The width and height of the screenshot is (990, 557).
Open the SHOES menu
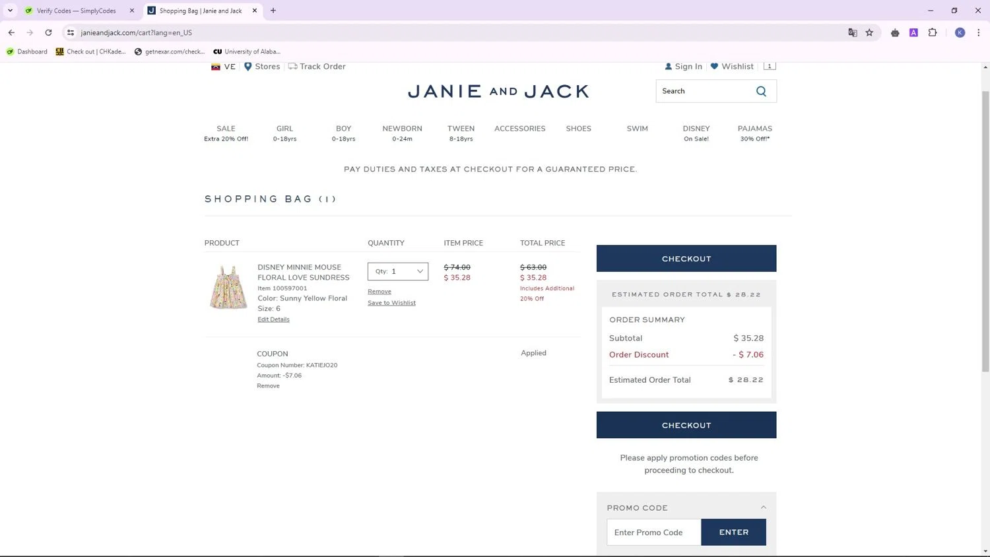(x=579, y=129)
